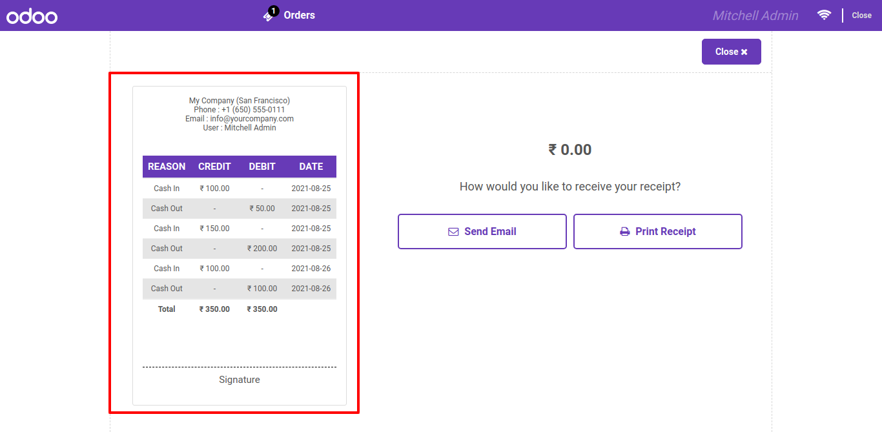Print the receipt
The height and width of the screenshot is (432, 882).
[658, 231]
